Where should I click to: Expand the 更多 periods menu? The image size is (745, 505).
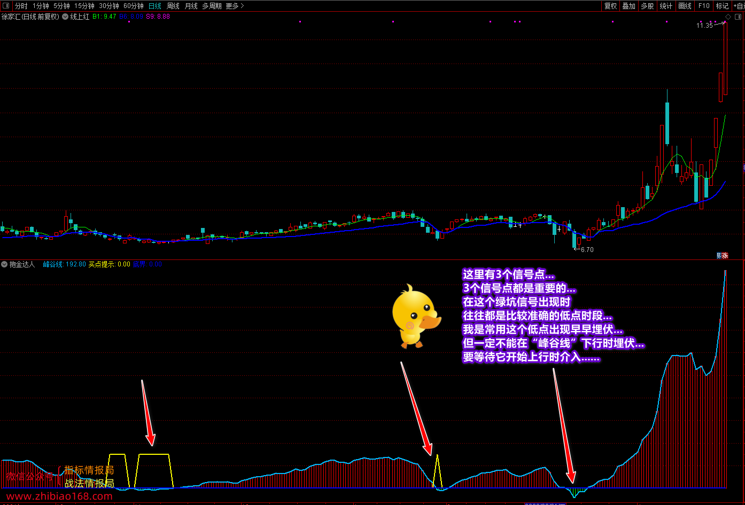pyautogui.click(x=235, y=6)
